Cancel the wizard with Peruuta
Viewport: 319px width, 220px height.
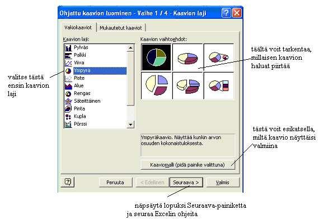coord(115,183)
